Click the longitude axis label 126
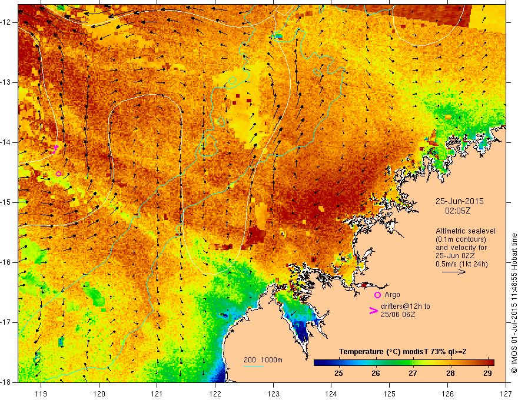The height and width of the screenshot is (400, 518). [447, 394]
